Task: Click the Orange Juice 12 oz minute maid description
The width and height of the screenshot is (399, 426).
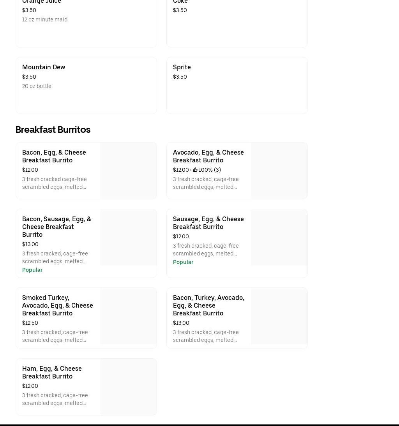Action: click(x=45, y=19)
